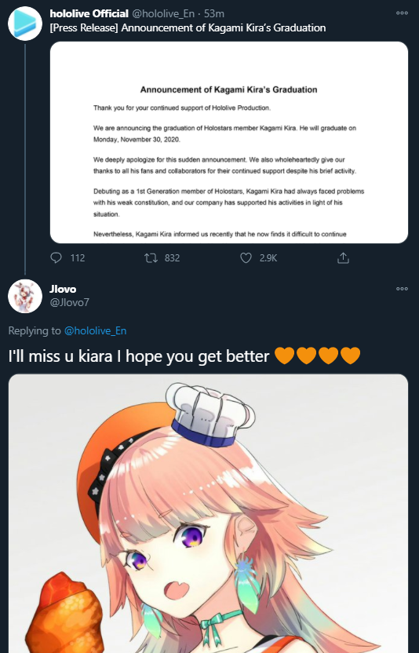The height and width of the screenshot is (653, 419).
Task: Open the press release image attachment
Action: click(229, 142)
